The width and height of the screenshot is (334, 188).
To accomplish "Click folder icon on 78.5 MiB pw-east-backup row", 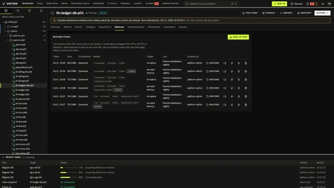I will tap(225, 104).
